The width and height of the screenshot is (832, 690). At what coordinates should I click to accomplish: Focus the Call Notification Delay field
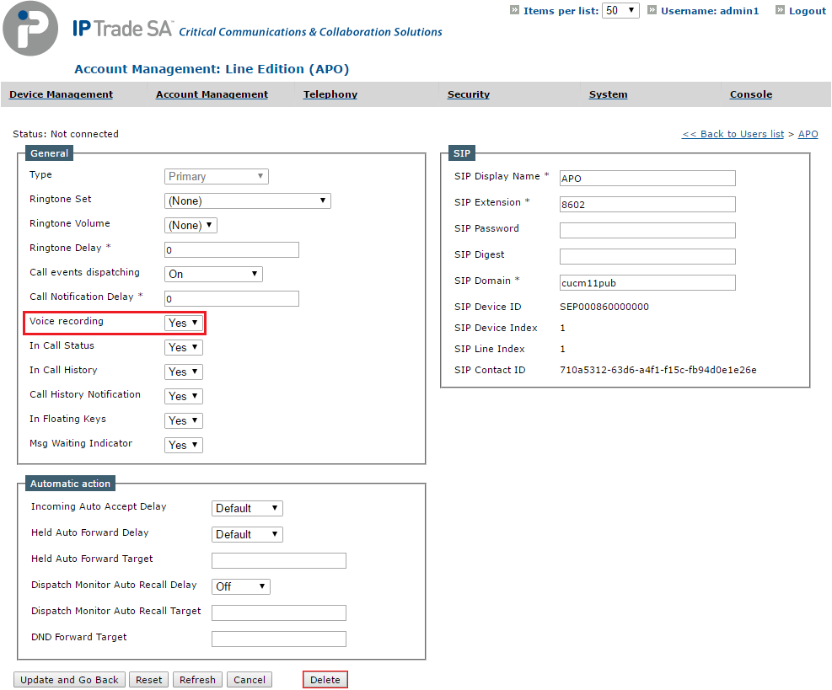point(232,298)
